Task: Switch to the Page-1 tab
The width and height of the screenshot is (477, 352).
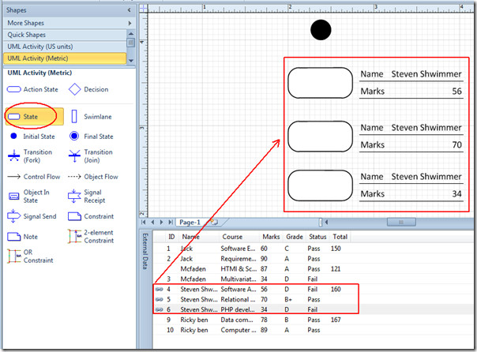Action: coord(190,223)
